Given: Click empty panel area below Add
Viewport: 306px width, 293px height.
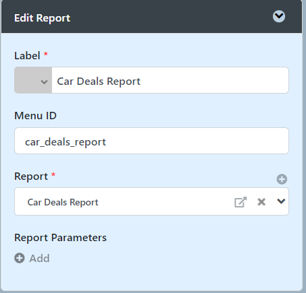Looking at the screenshot, I should click(151, 278).
